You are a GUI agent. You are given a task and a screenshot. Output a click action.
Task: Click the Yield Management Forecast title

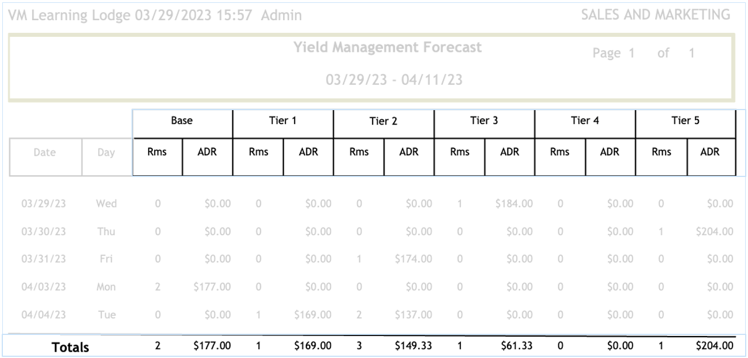tap(388, 47)
